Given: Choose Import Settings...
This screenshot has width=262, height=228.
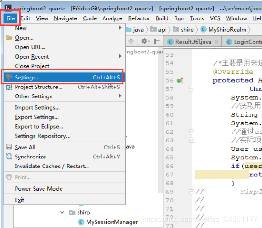Looking at the screenshot, I should click(x=65, y=108).
